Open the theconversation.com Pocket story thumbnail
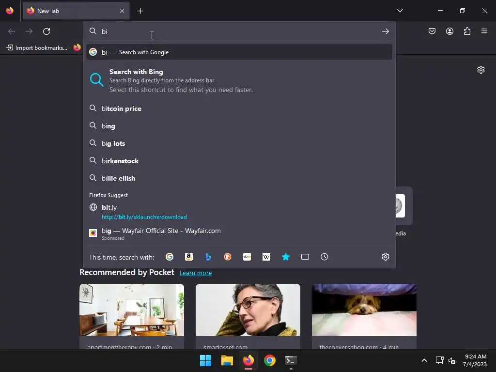The width and height of the screenshot is (496, 372). pos(364,310)
